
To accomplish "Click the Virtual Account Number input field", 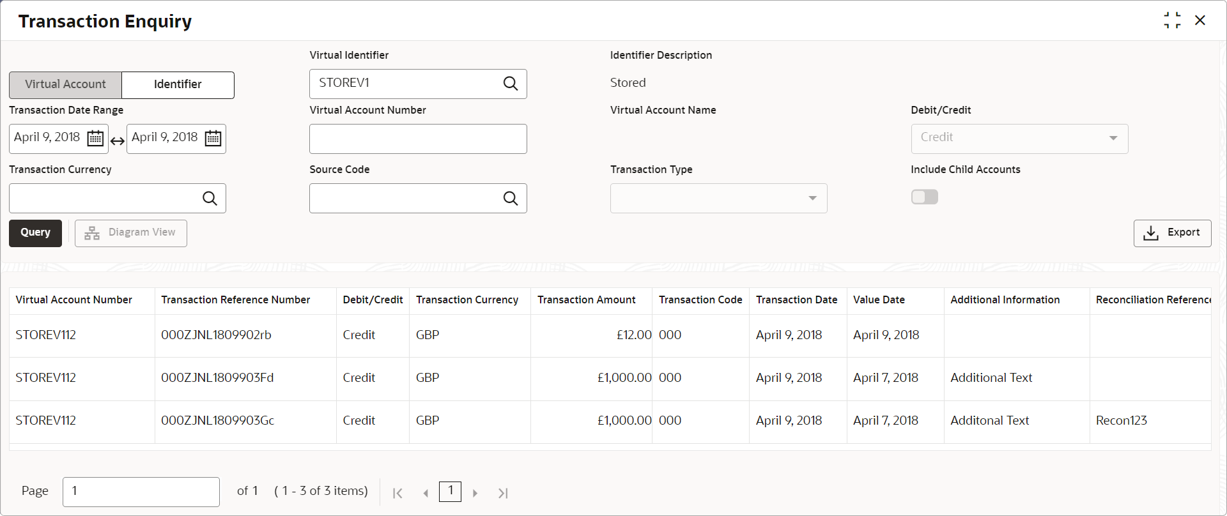I will coord(418,139).
